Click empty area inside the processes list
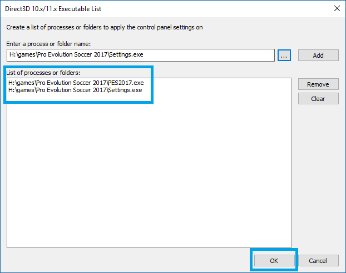Image resolution: width=346 pixels, height=273 pixels. click(x=149, y=166)
